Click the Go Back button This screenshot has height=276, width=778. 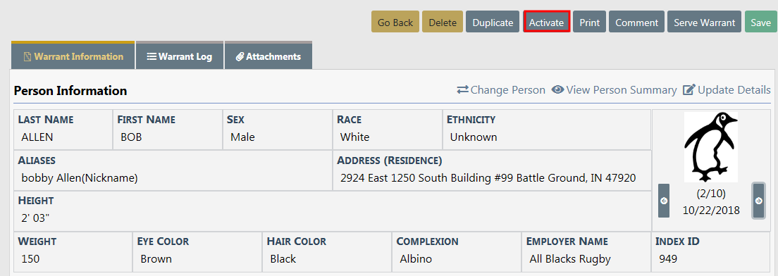[x=395, y=22]
